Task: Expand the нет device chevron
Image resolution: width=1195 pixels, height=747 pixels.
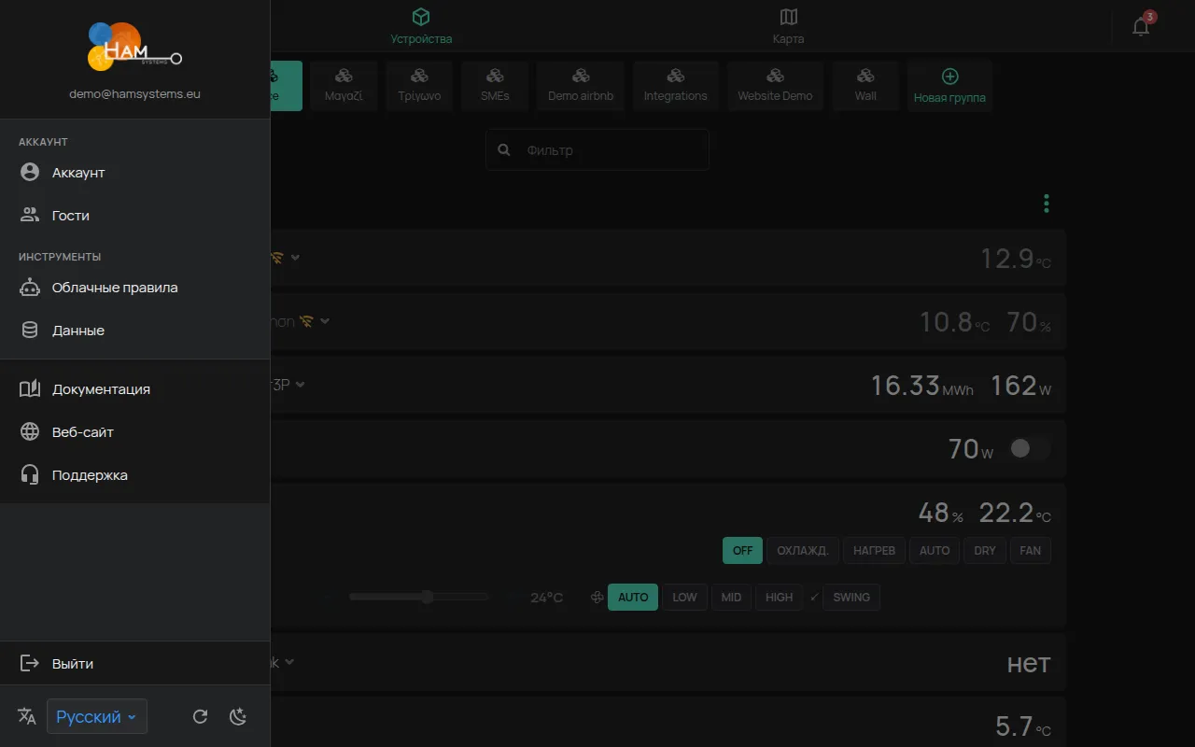Action: [289, 662]
